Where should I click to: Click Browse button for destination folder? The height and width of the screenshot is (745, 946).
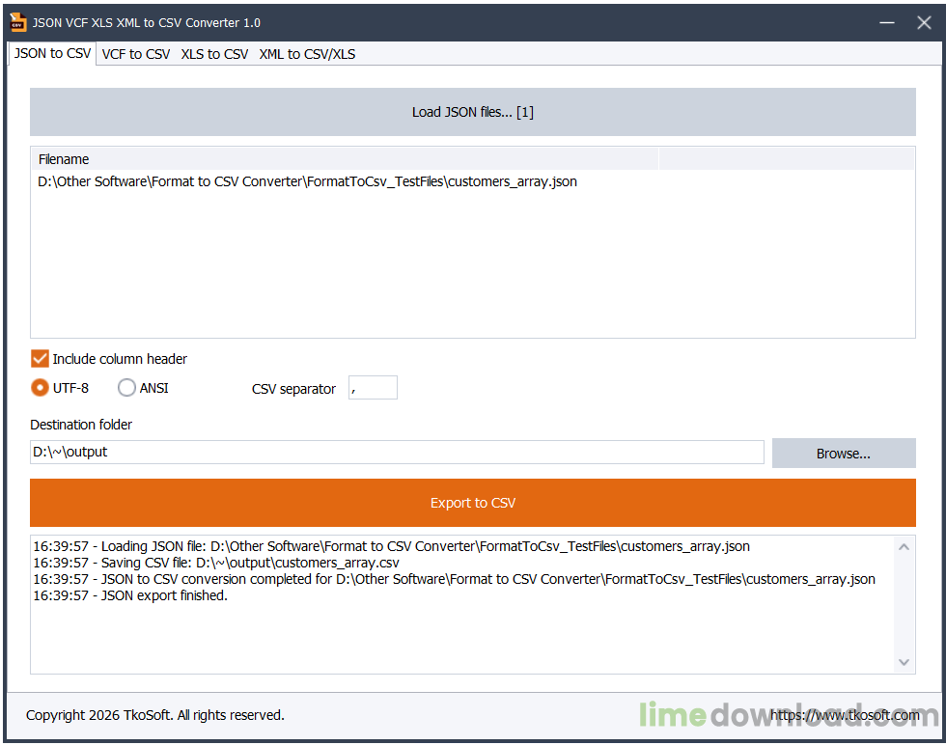click(844, 454)
